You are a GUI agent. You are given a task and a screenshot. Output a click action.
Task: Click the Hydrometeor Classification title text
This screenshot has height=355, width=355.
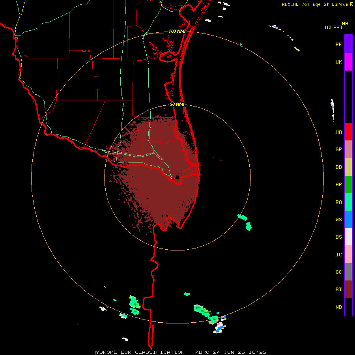pyautogui.click(x=138, y=352)
